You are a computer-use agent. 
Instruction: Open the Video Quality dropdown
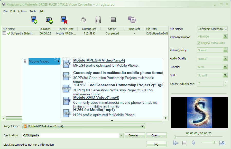225,50
